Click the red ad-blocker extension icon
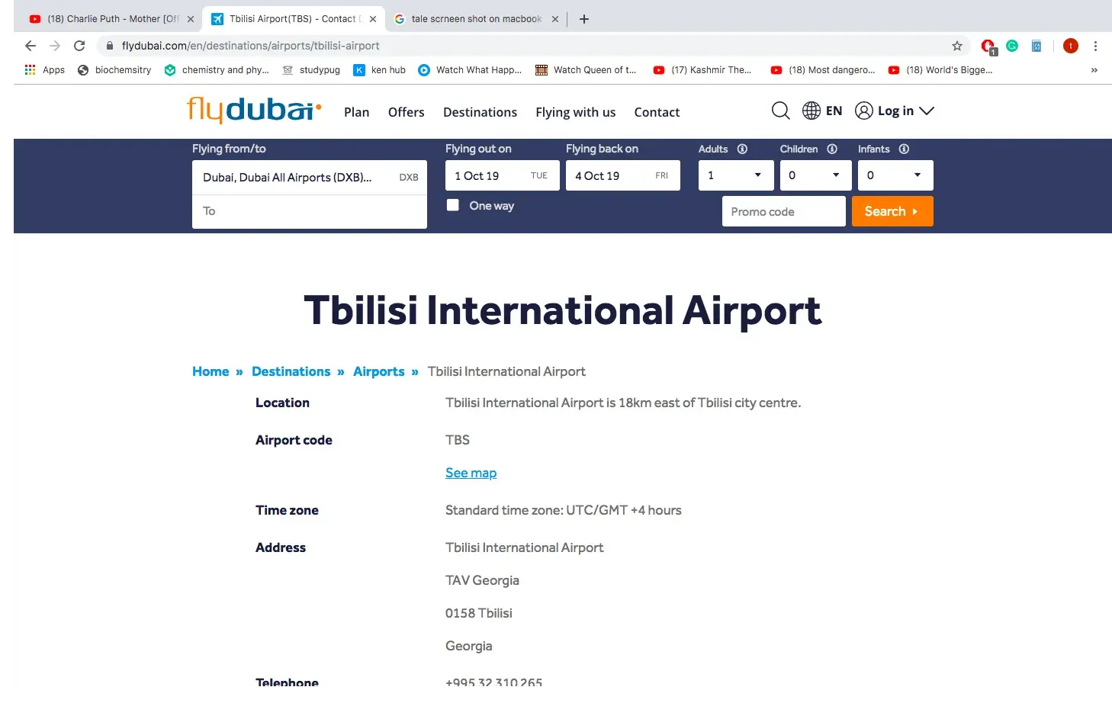 coord(988,47)
